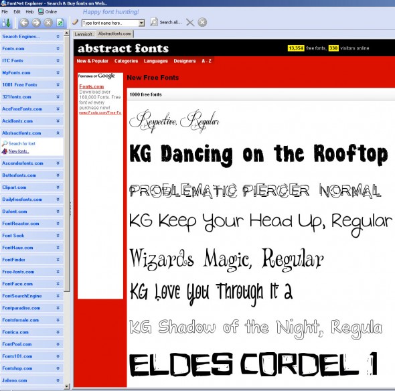Expand the Dafont.com sidebar section
395x391 pixels.
58,212
